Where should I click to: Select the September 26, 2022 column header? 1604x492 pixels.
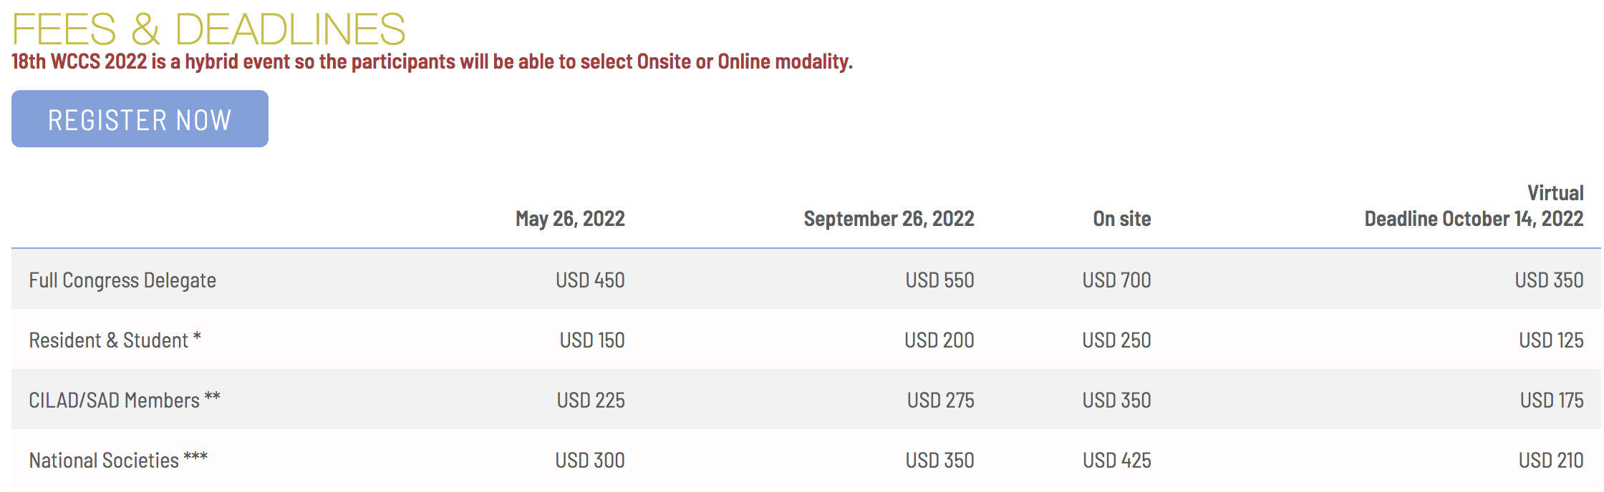pos(889,219)
